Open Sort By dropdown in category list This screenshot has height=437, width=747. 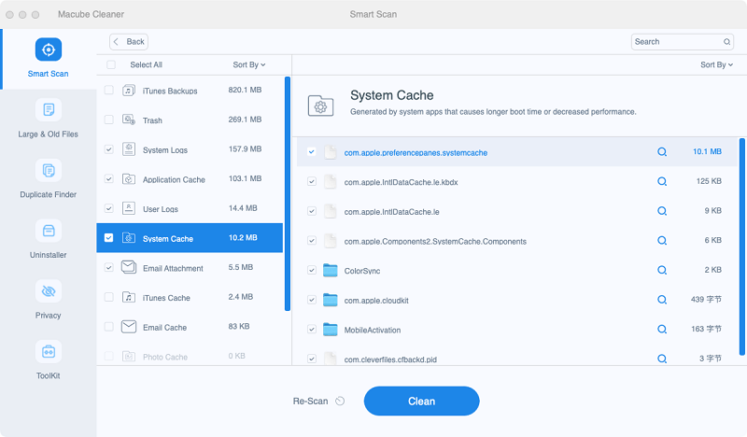click(x=248, y=64)
